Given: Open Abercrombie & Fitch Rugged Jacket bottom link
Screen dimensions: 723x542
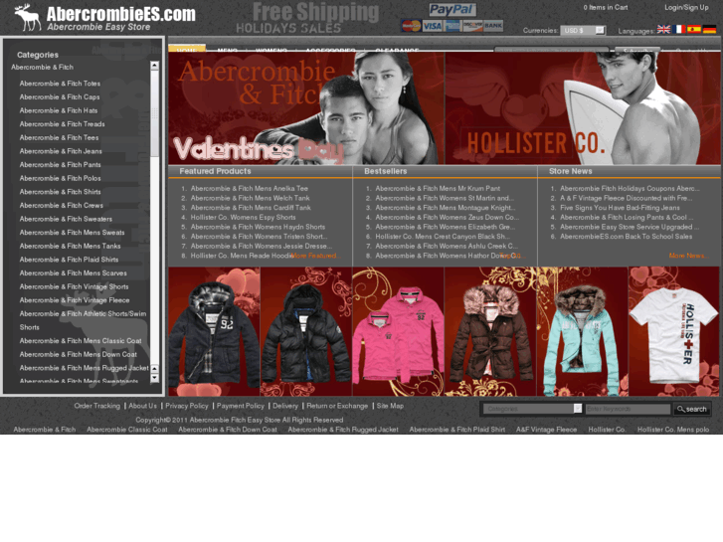Looking at the screenshot, I should tap(343, 430).
